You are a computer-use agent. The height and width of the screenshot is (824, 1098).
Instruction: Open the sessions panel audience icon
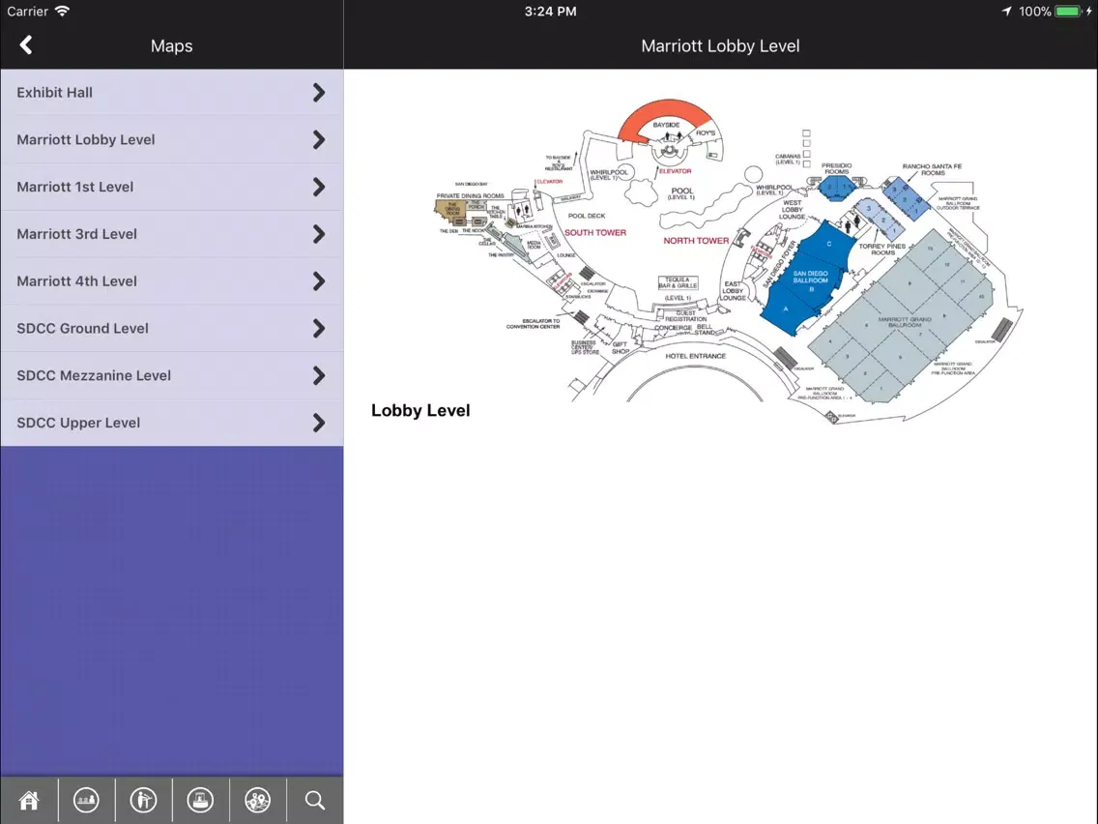(x=86, y=800)
